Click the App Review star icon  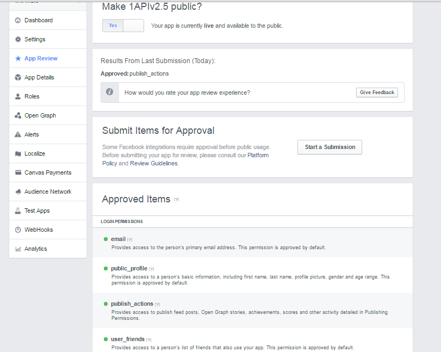[x=18, y=59]
